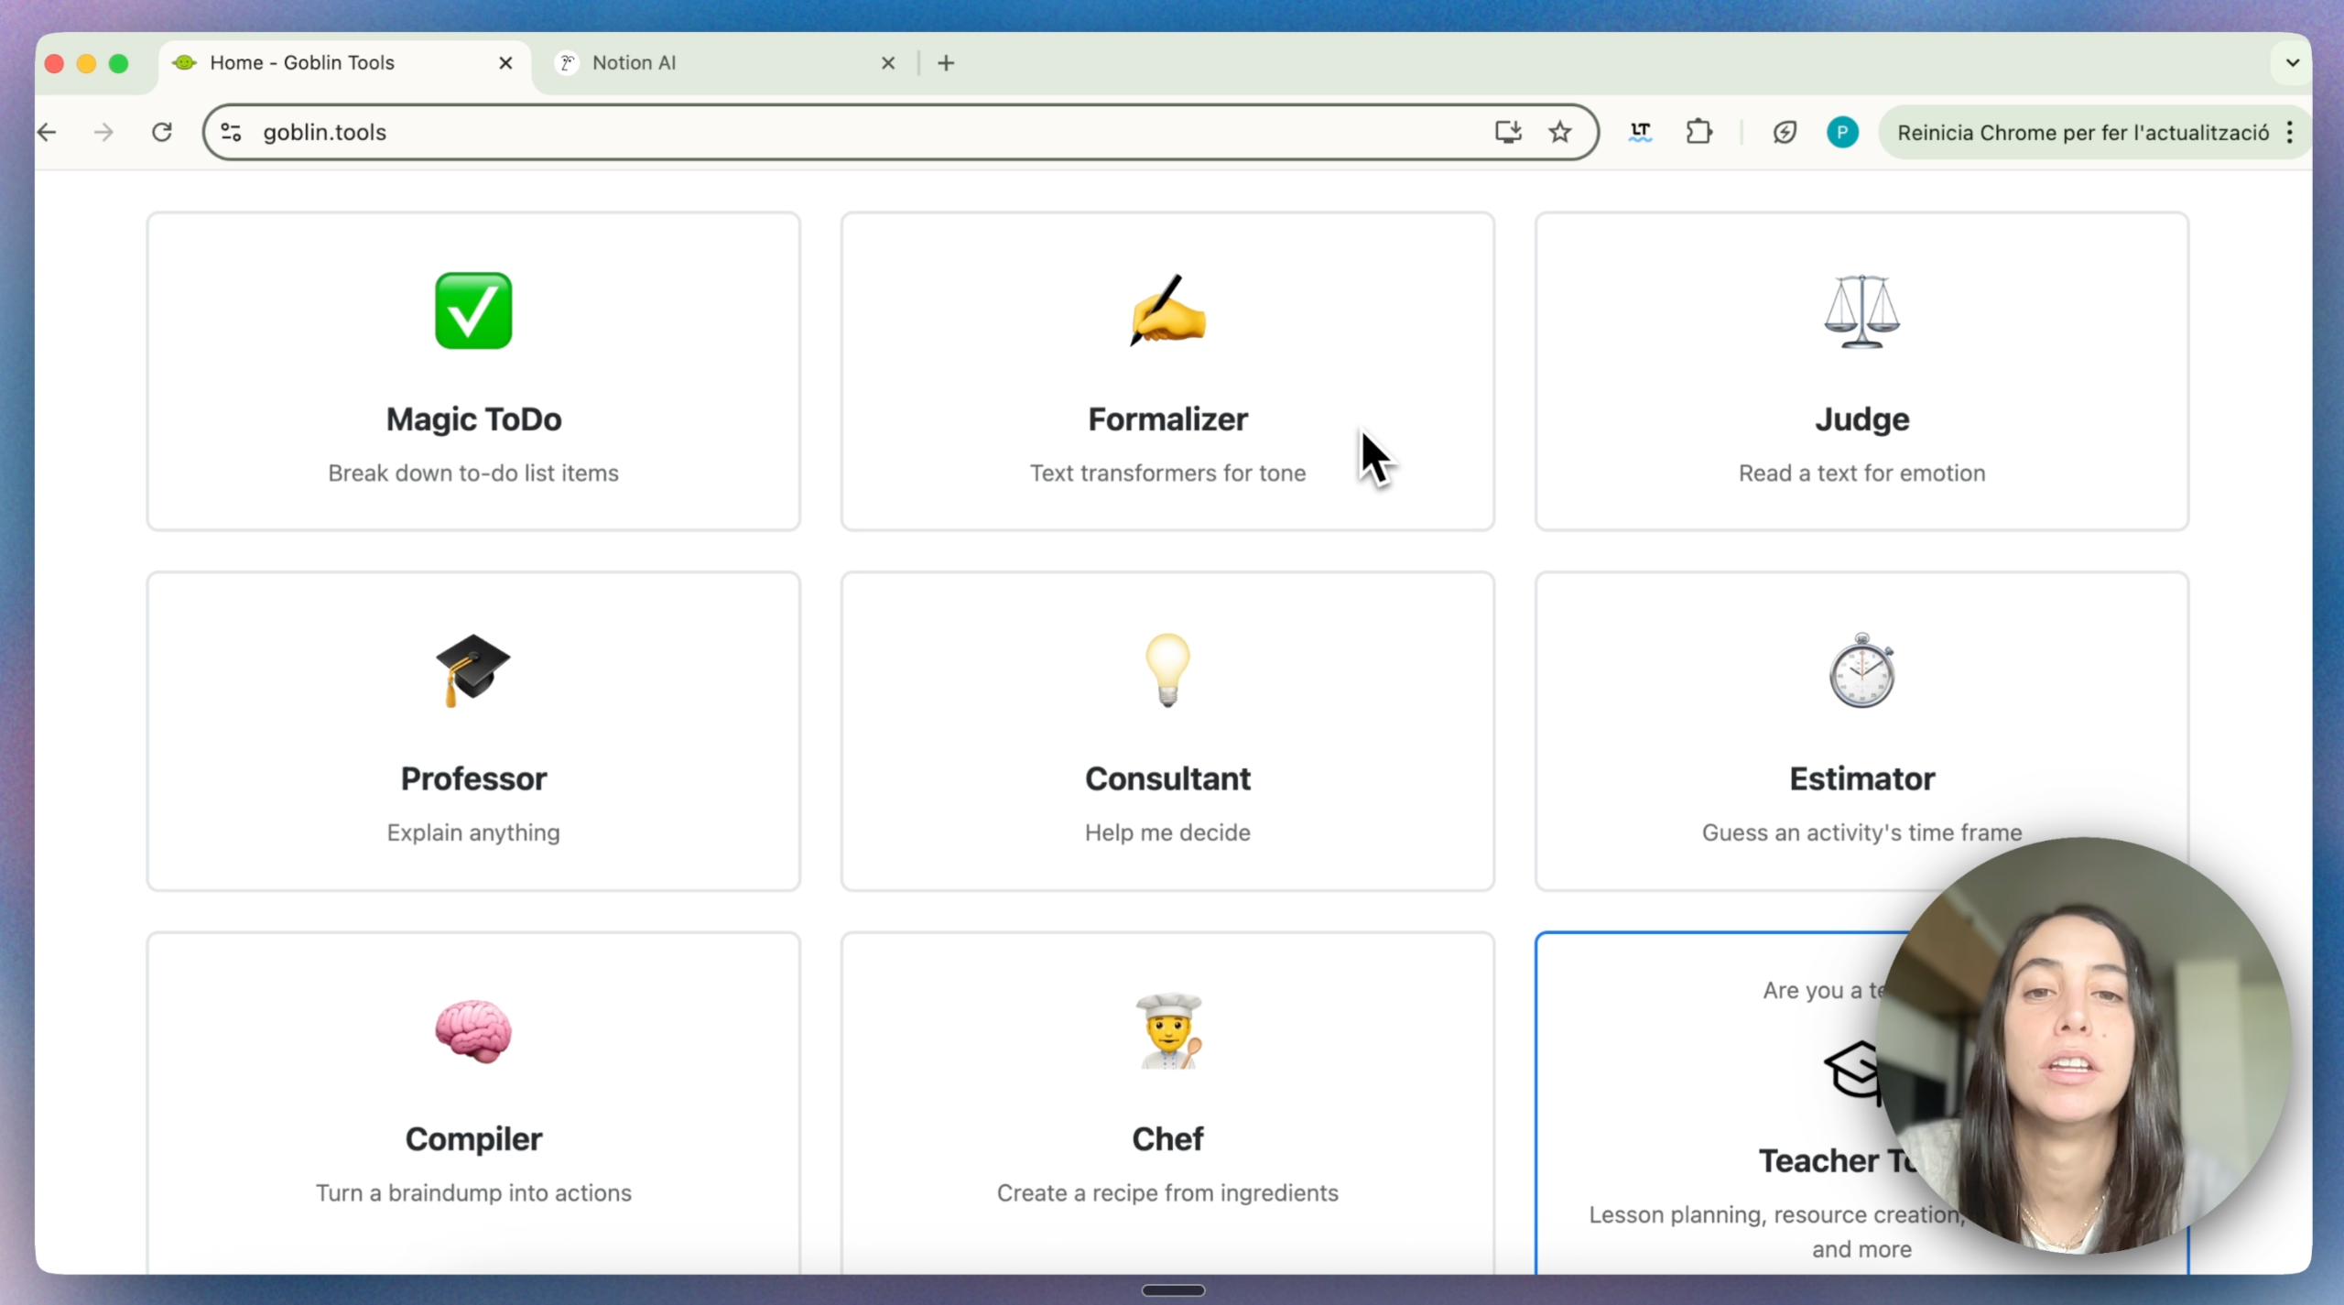
Task: Select the Estimator stopwatch icon
Action: [1861, 669]
